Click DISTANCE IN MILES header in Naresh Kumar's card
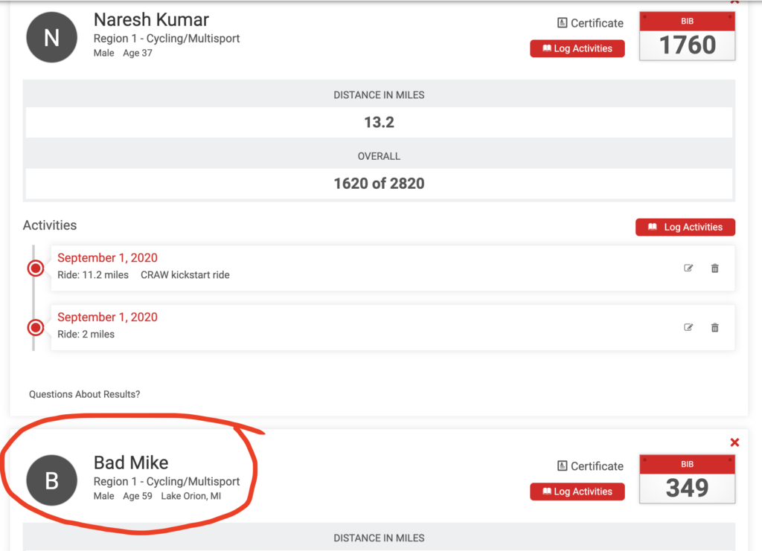 click(x=379, y=95)
